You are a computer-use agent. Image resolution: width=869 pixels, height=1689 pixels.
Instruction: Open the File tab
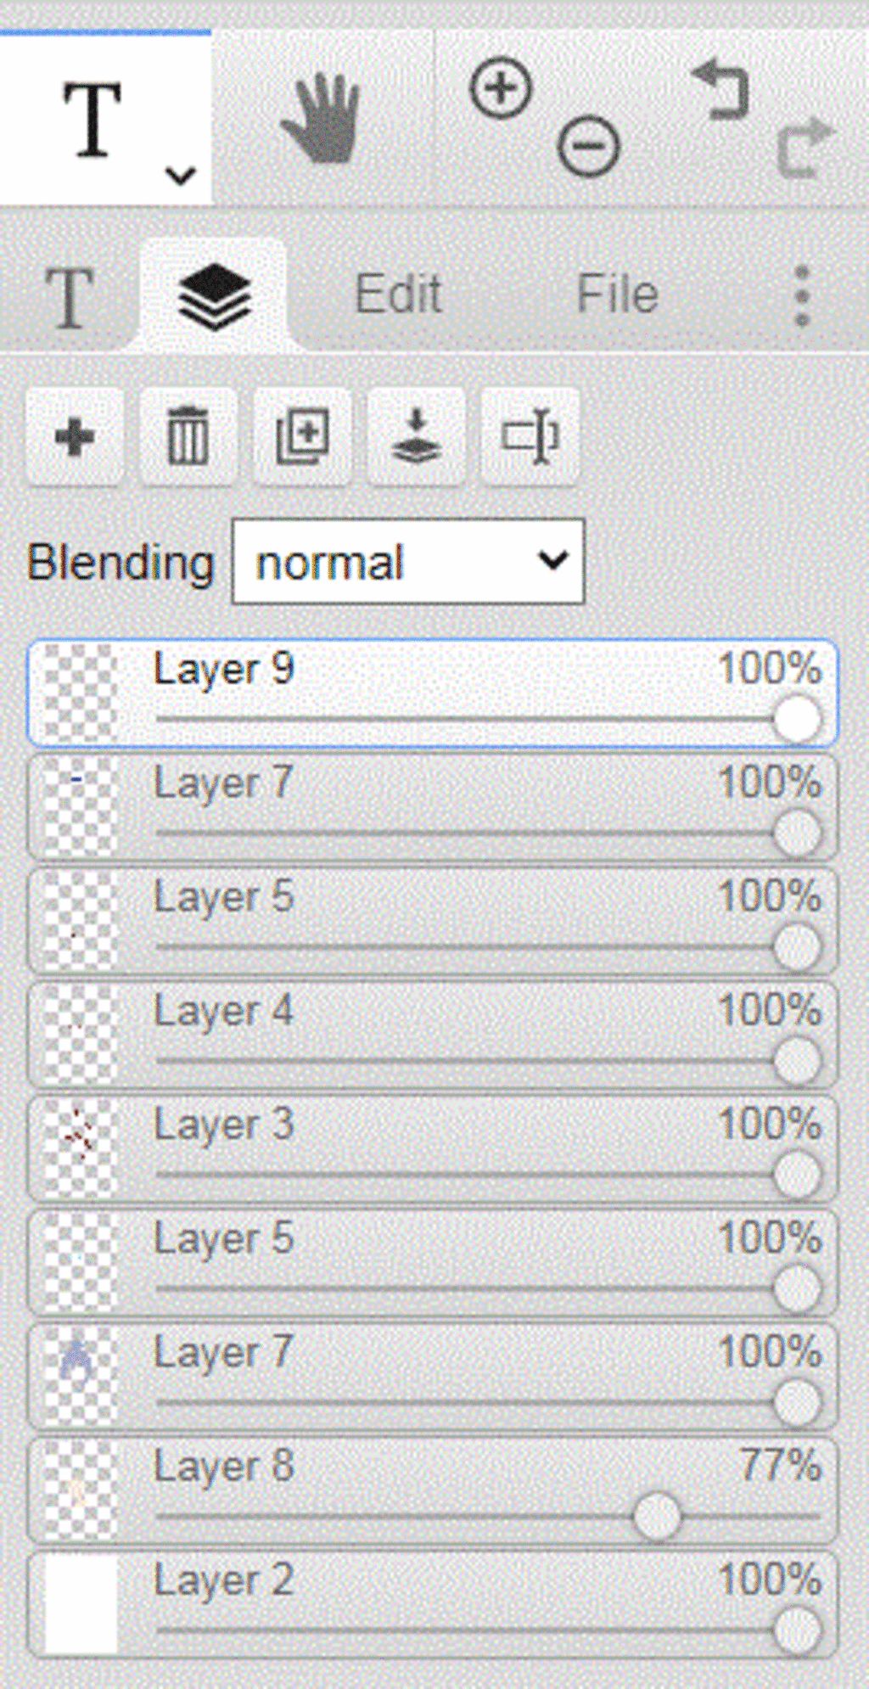click(x=618, y=295)
